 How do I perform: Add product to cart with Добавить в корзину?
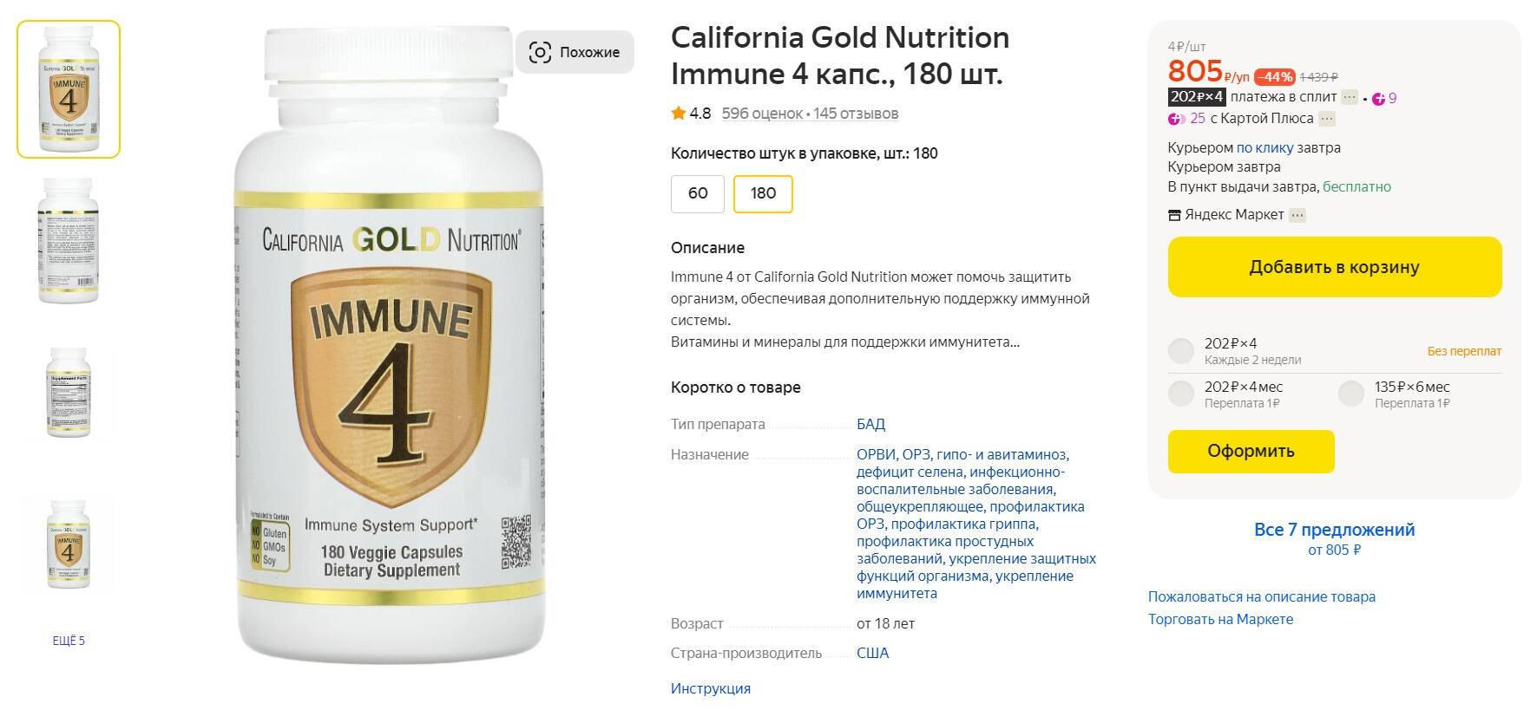(x=1334, y=267)
